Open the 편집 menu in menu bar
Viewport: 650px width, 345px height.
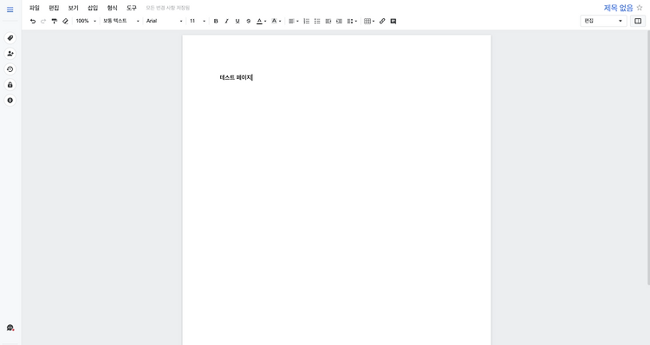[x=54, y=8]
